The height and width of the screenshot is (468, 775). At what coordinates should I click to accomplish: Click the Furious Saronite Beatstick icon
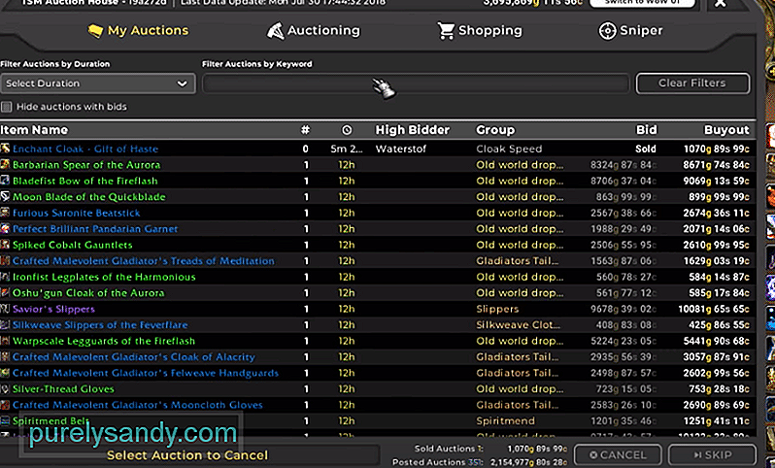pyautogui.click(x=5, y=213)
